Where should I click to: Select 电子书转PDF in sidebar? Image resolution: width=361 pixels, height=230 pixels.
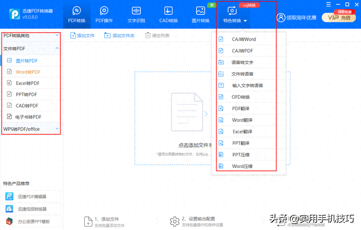pos(31,117)
